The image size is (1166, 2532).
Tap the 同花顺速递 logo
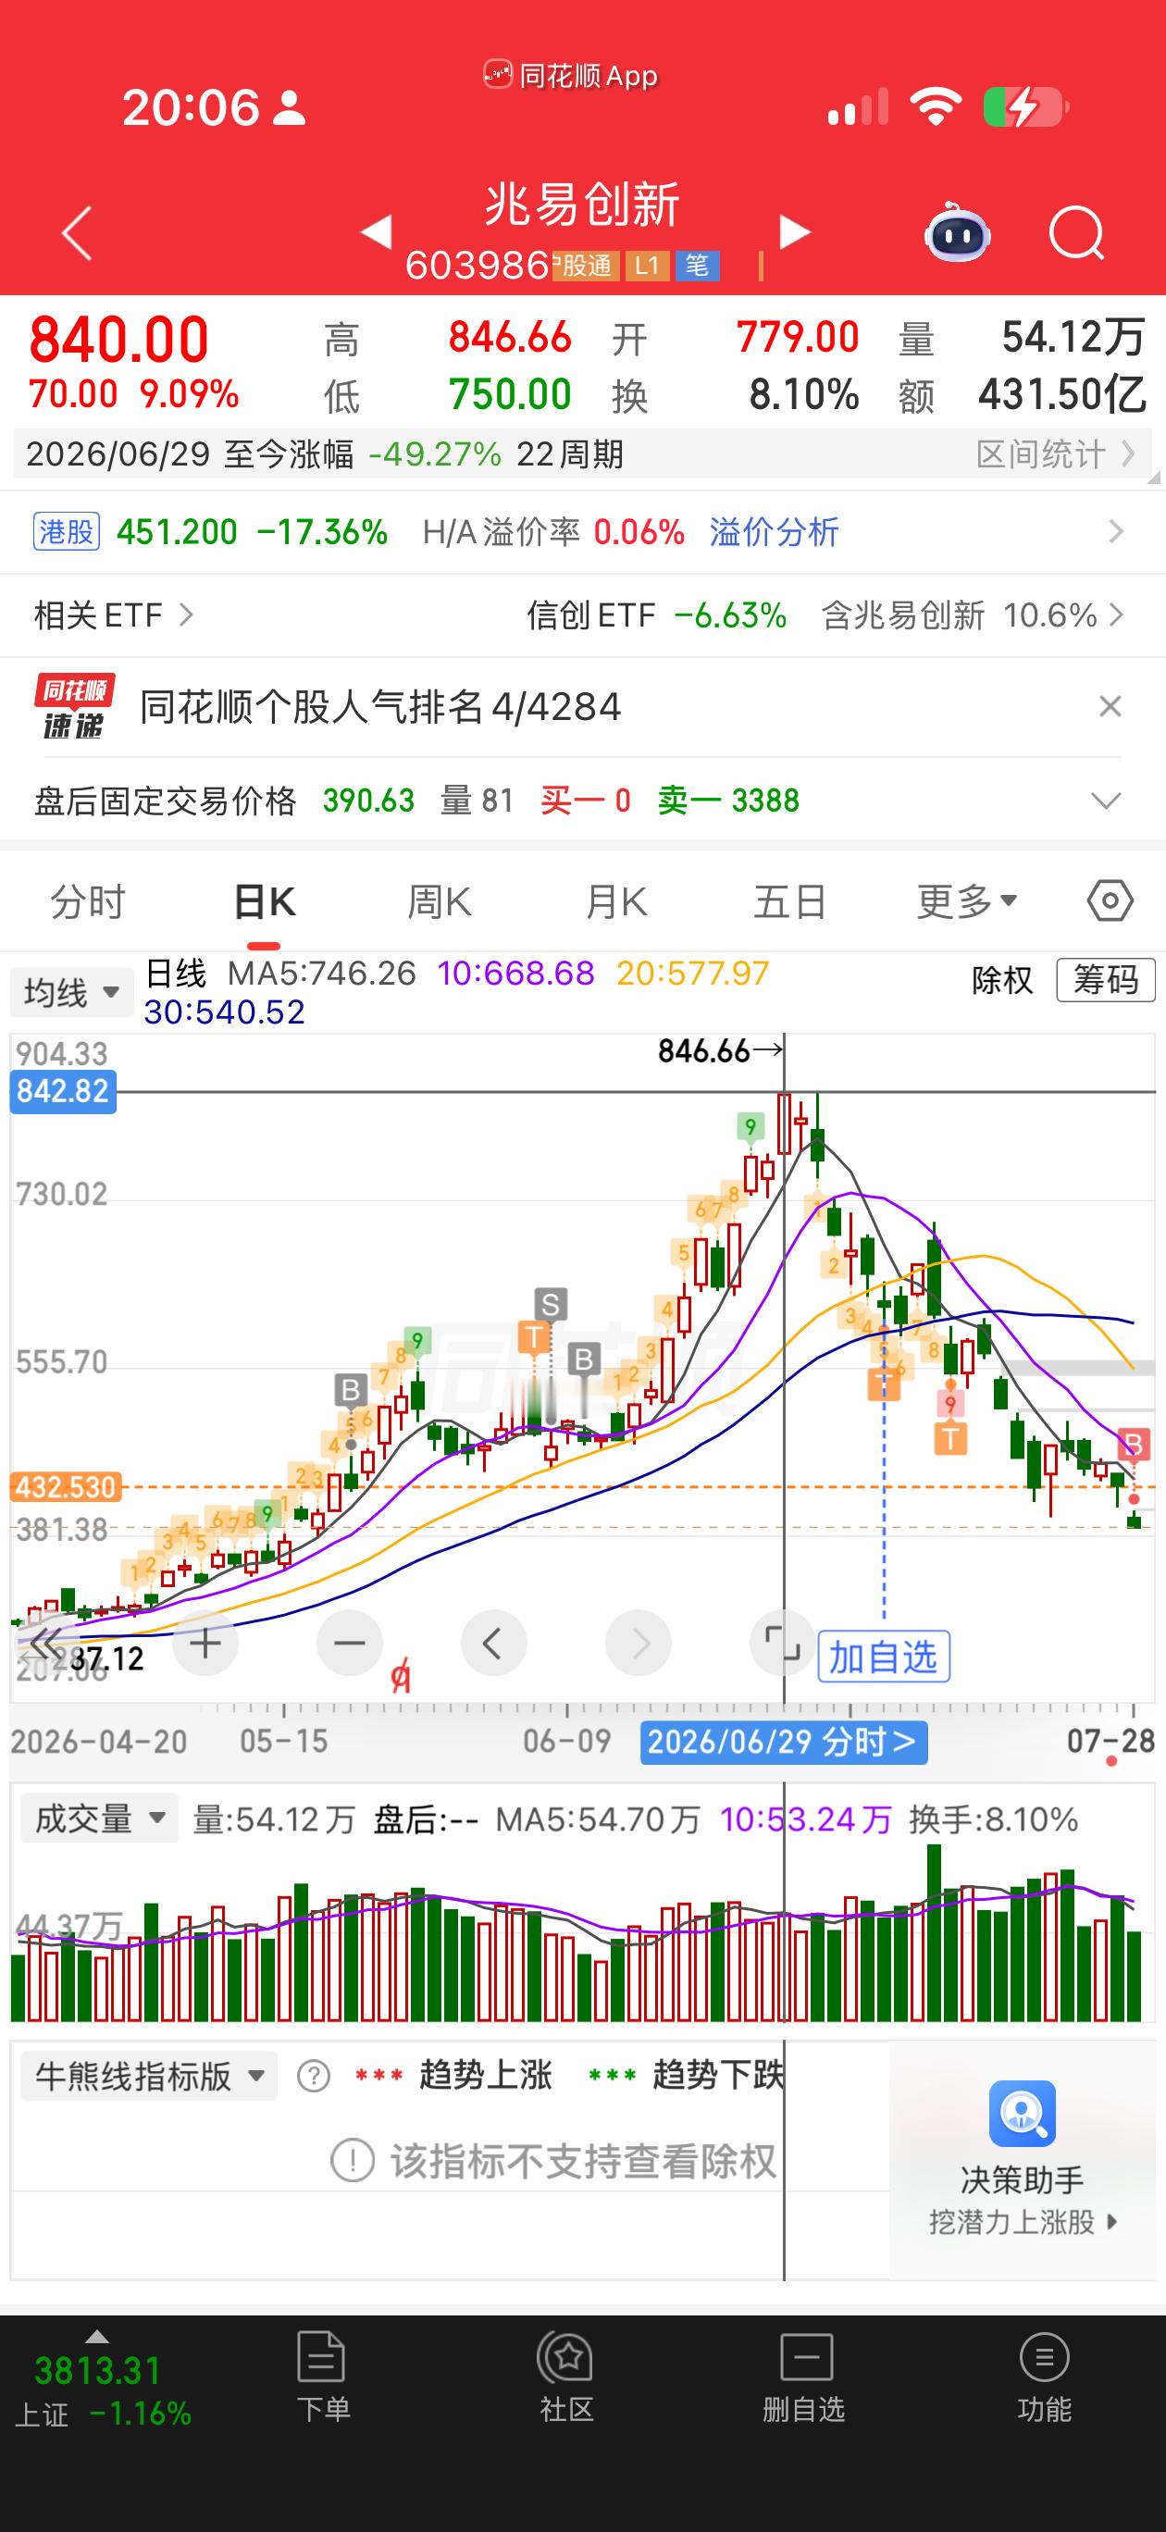point(75,706)
